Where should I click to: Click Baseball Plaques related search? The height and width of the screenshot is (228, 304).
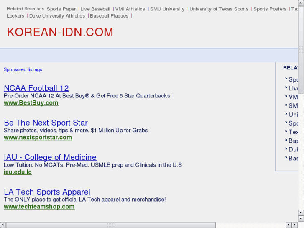click(x=109, y=16)
